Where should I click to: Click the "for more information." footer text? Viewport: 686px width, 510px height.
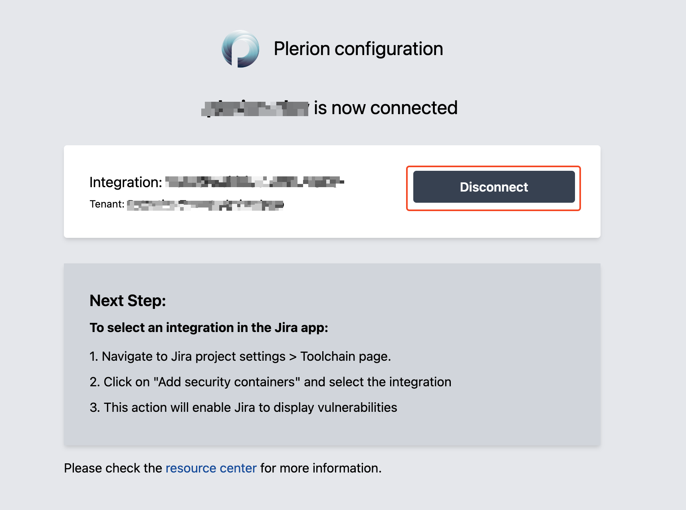(x=321, y=468)
